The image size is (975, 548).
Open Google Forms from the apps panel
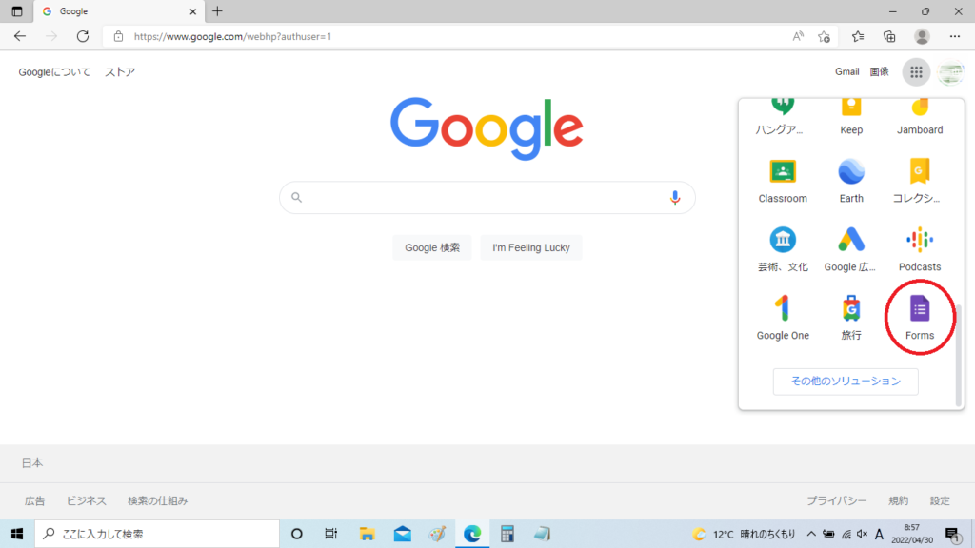[920, 318]
